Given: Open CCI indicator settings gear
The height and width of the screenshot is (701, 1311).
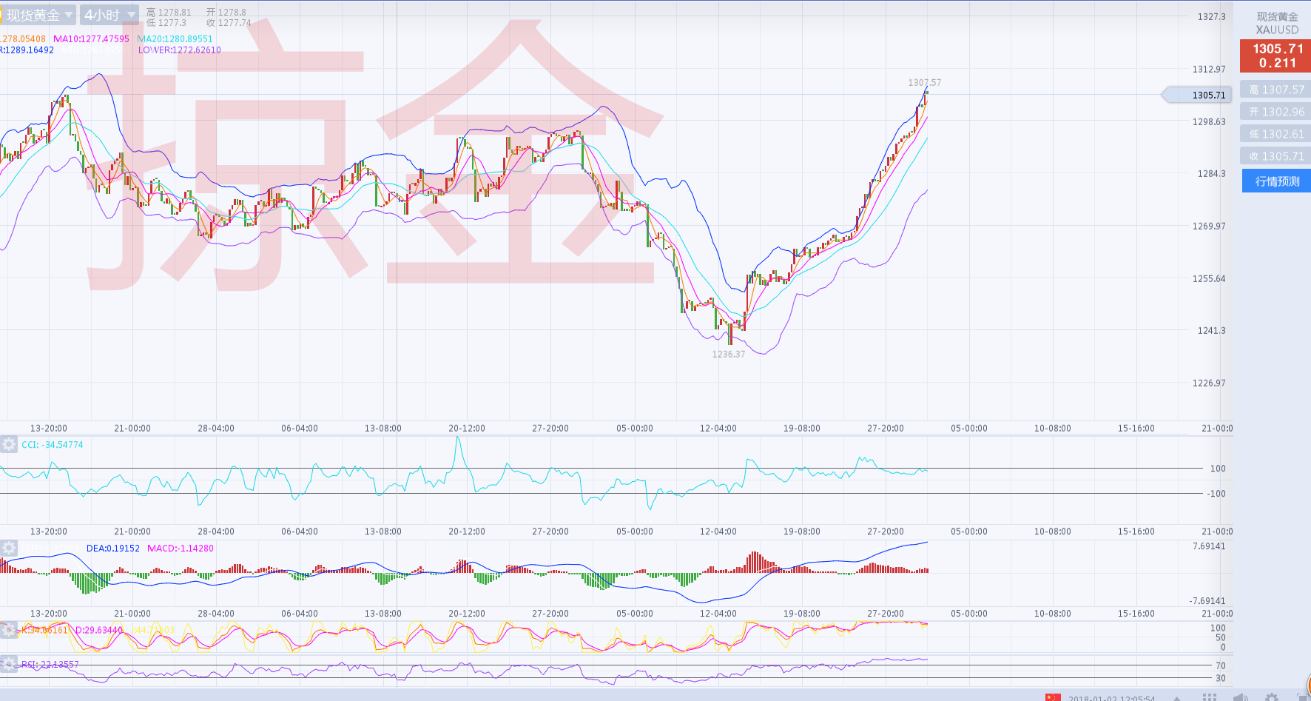Looking at the screenshot, I should 9,444.
